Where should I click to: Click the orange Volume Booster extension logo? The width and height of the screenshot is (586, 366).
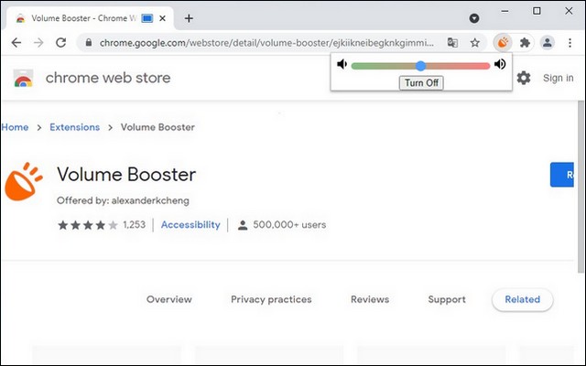point(23,181)
